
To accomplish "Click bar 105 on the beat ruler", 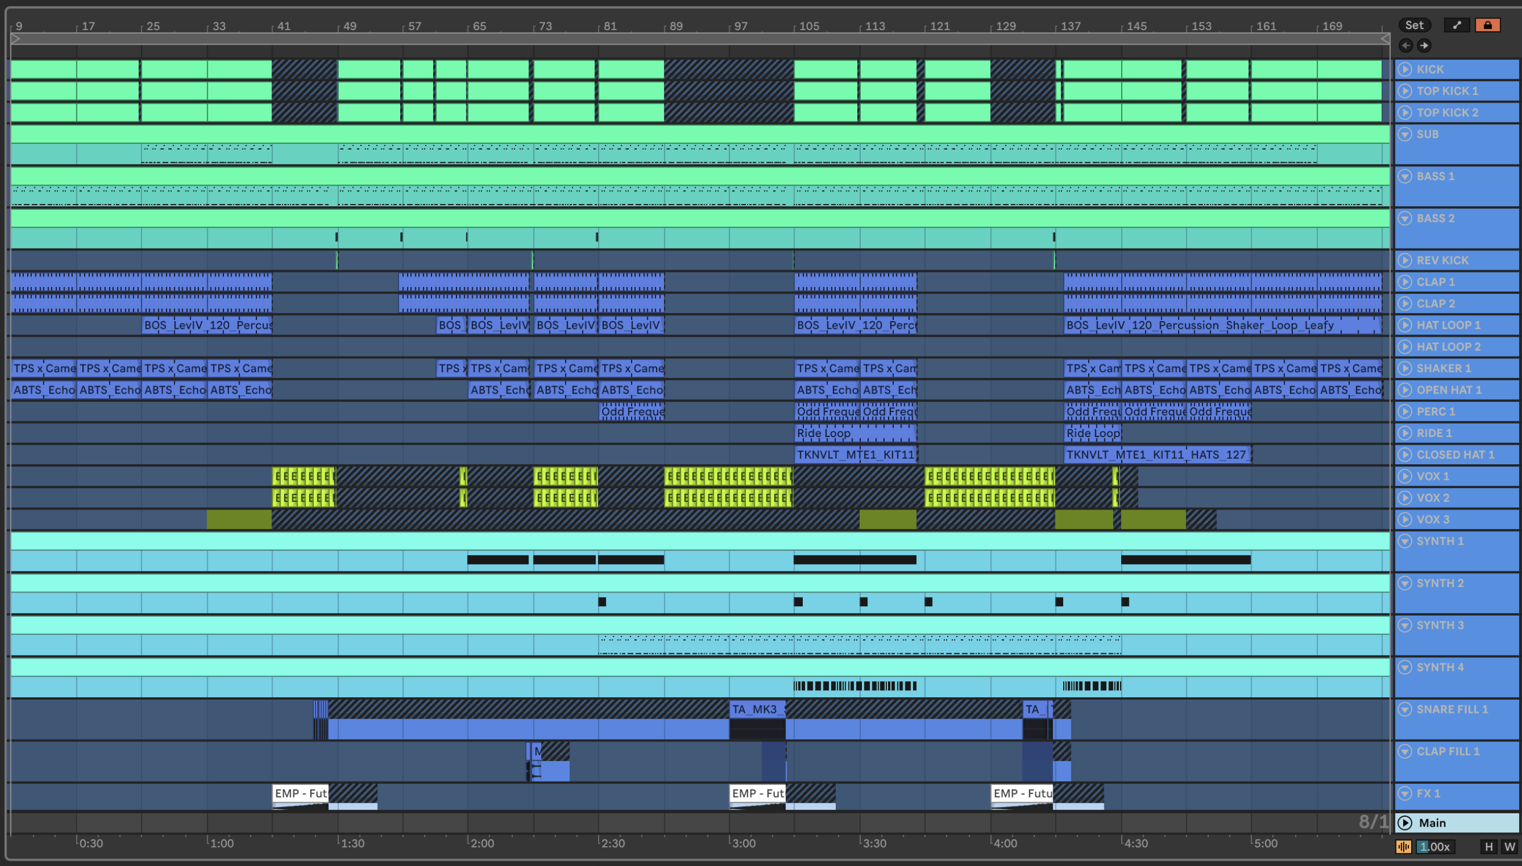I will click(807, 26).
